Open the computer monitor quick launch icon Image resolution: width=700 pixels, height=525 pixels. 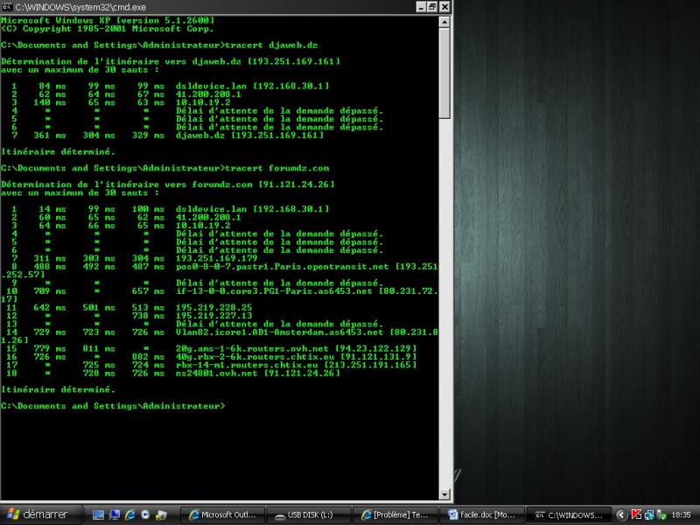click(x=115, y=514)
